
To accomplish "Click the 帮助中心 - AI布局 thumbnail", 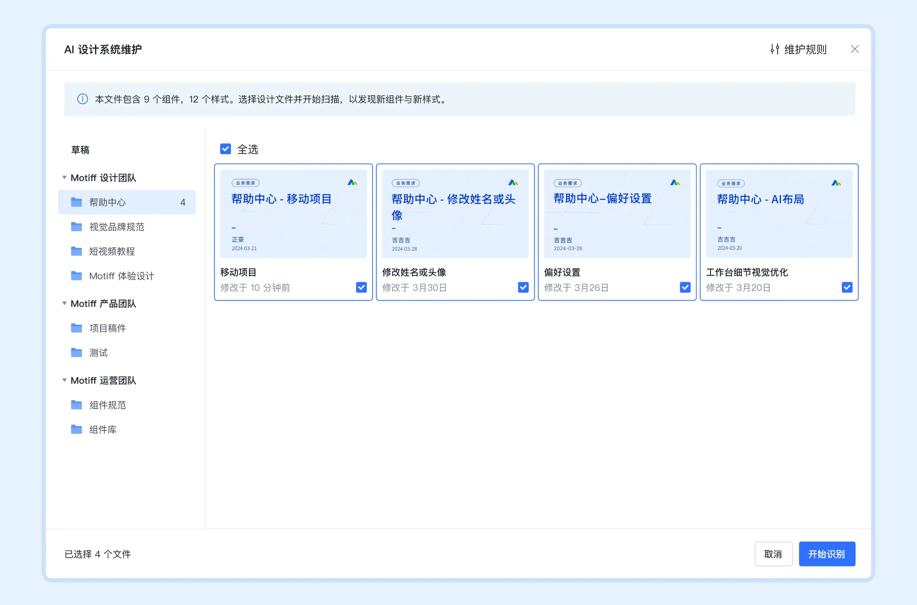I will point(779,213).
